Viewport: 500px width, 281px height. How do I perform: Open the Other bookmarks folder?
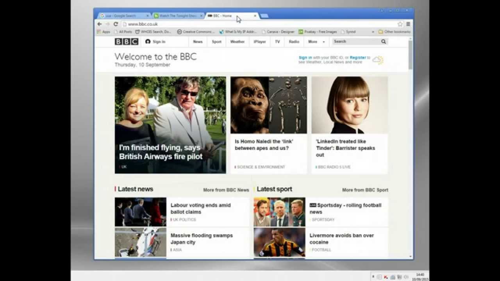coord(395,32)
